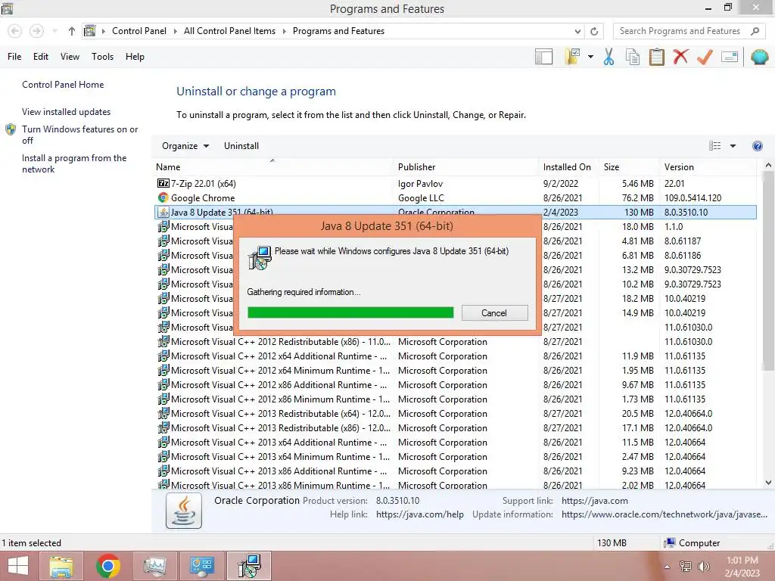Click the rename toolbar icon beside the checkmark

730,57
